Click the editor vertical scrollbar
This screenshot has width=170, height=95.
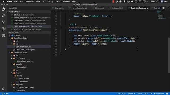[x=169, y=55]
